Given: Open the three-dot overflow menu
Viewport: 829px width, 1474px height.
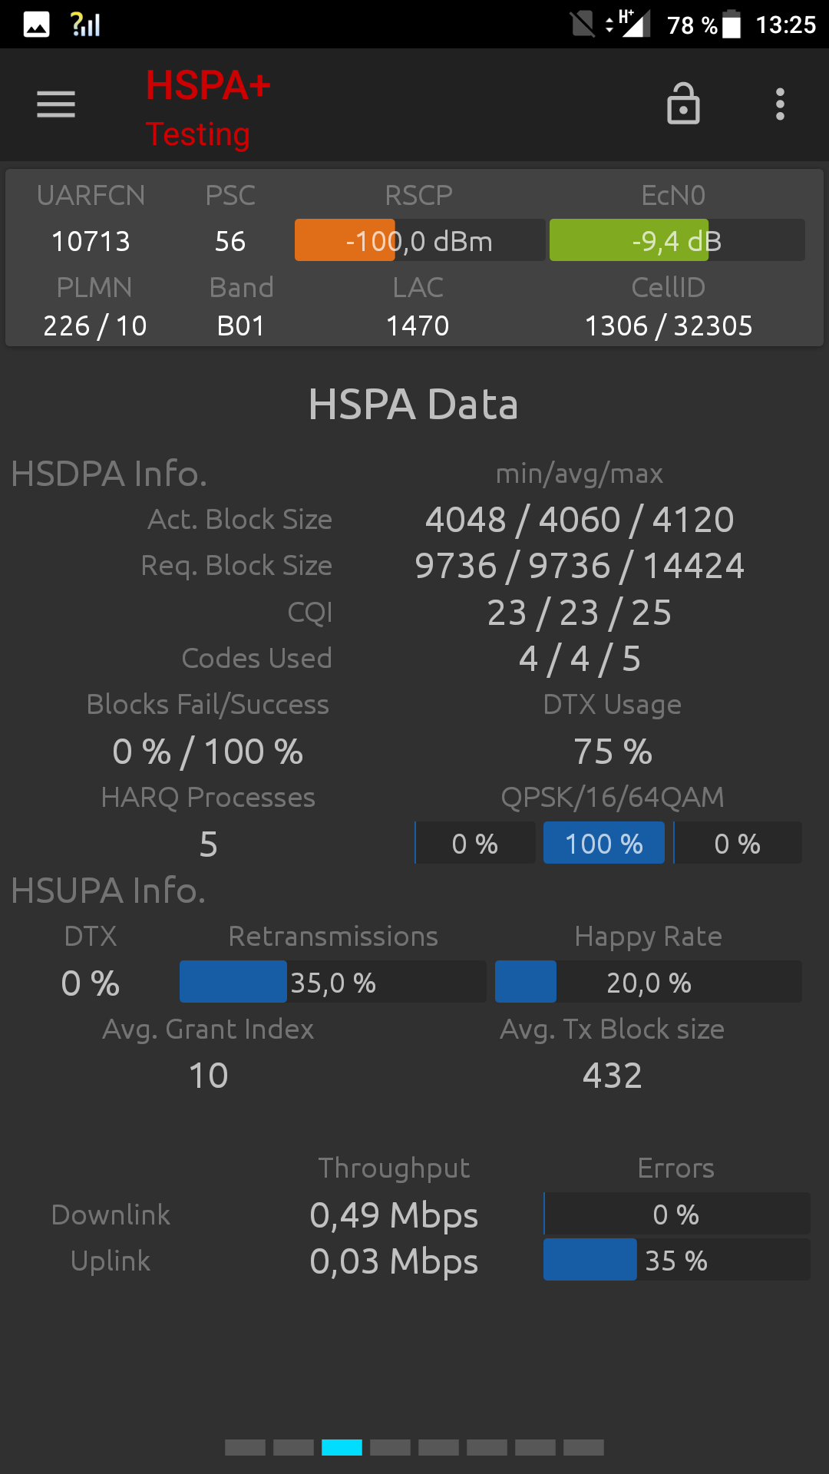Looking at the screenshot, I should 780,104.
